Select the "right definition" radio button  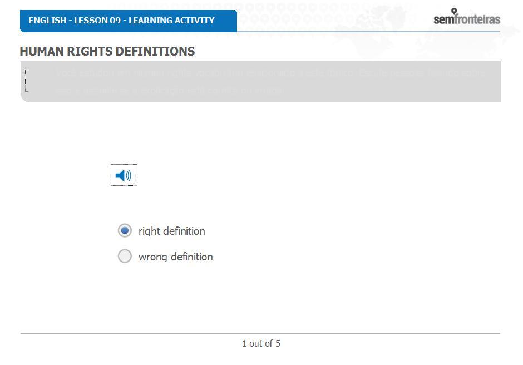point(125,230)
